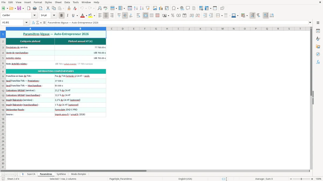Insert Comment icon in toolbar
Viewport: 323px width, 181px height.
pos(188,8)
